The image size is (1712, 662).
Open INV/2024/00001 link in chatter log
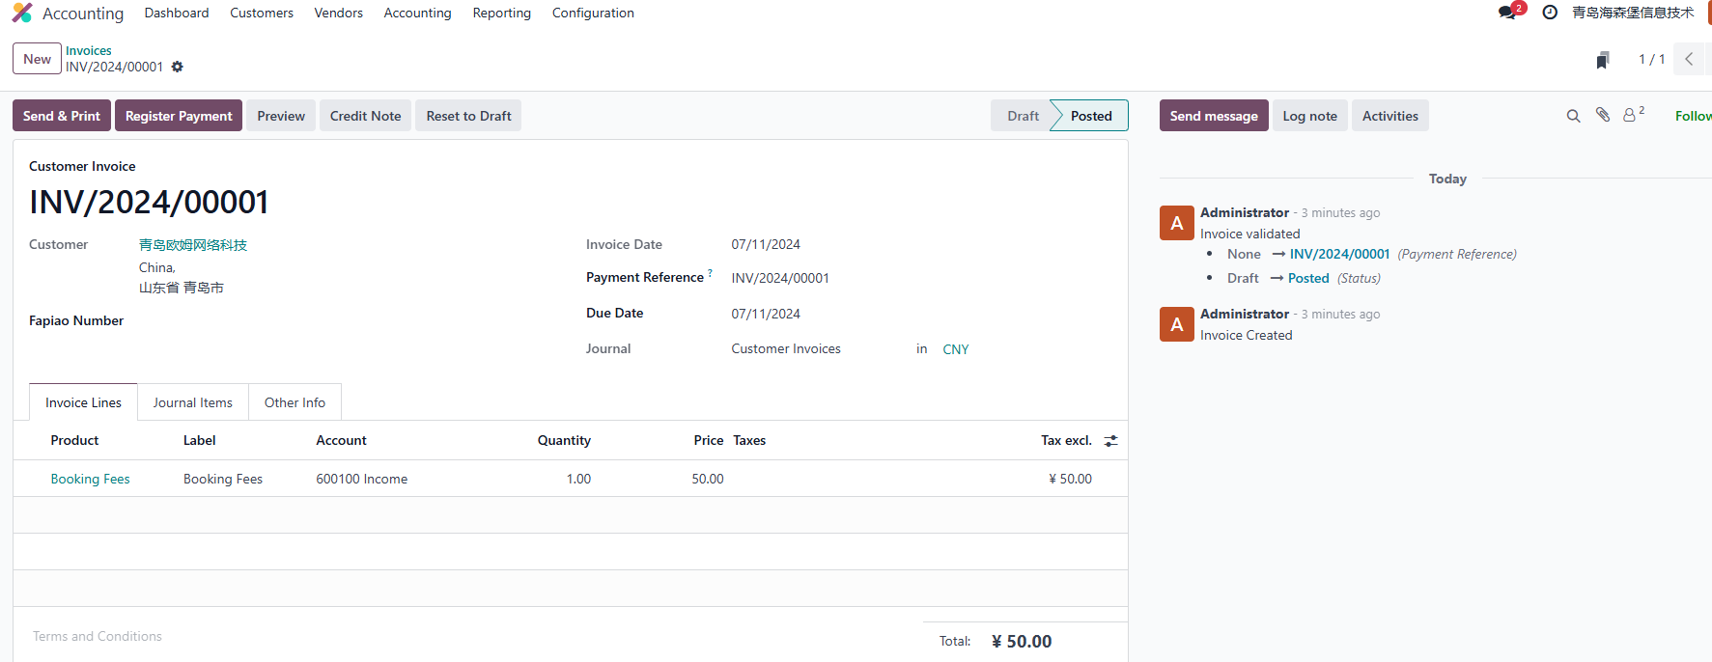1339,254
